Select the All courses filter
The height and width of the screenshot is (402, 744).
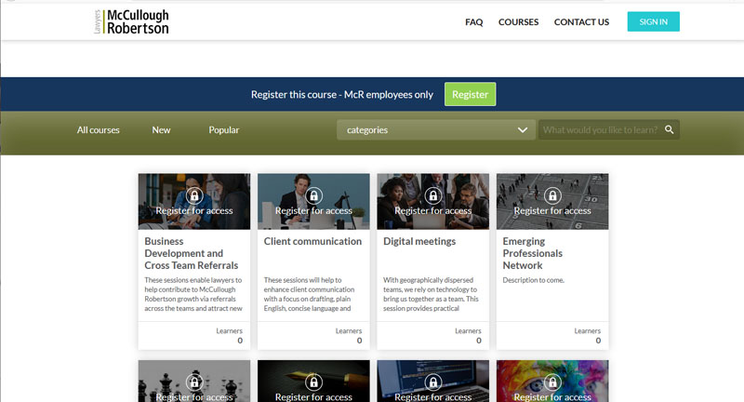(99, 130)
